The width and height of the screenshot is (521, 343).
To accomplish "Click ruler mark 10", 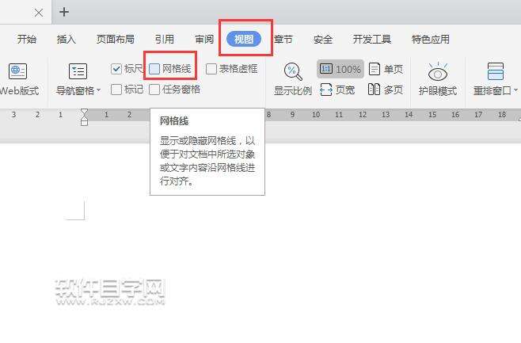I will (x=316, y=115).
